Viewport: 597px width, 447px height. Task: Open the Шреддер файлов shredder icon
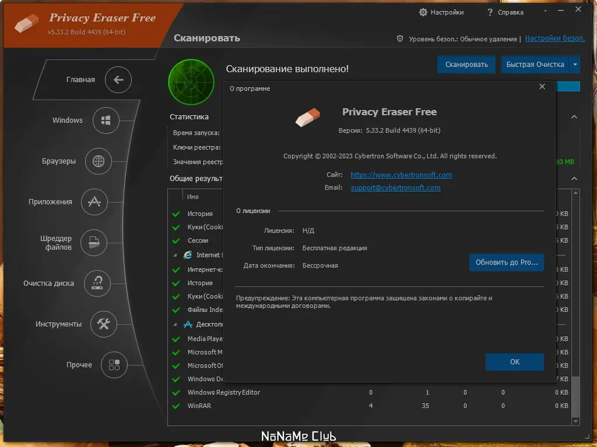tap(94, 243)
